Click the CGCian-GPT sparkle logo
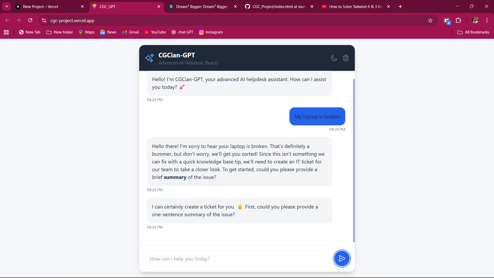The image size is (494, 278). point(149,58)
